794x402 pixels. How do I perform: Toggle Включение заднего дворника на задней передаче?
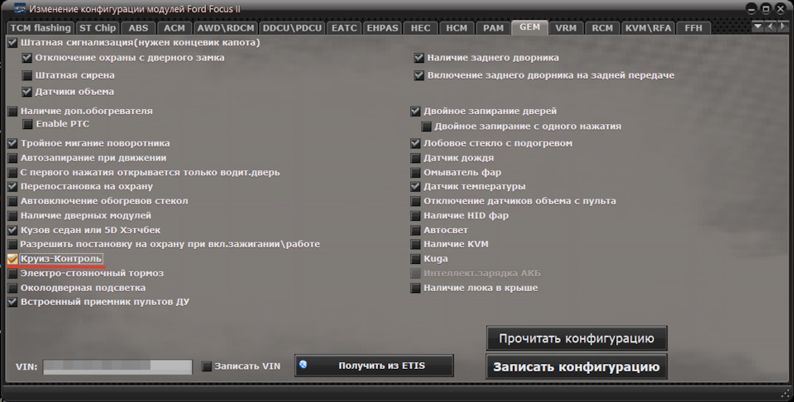pyautogui.click(x=419, y=75)
